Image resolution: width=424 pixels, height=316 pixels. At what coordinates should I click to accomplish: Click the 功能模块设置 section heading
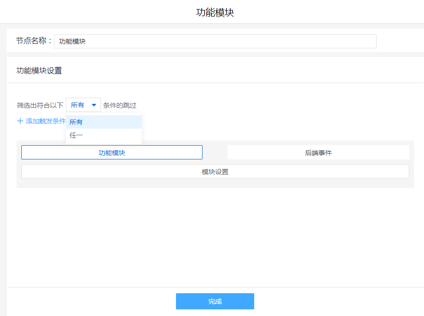pos(39,71)
